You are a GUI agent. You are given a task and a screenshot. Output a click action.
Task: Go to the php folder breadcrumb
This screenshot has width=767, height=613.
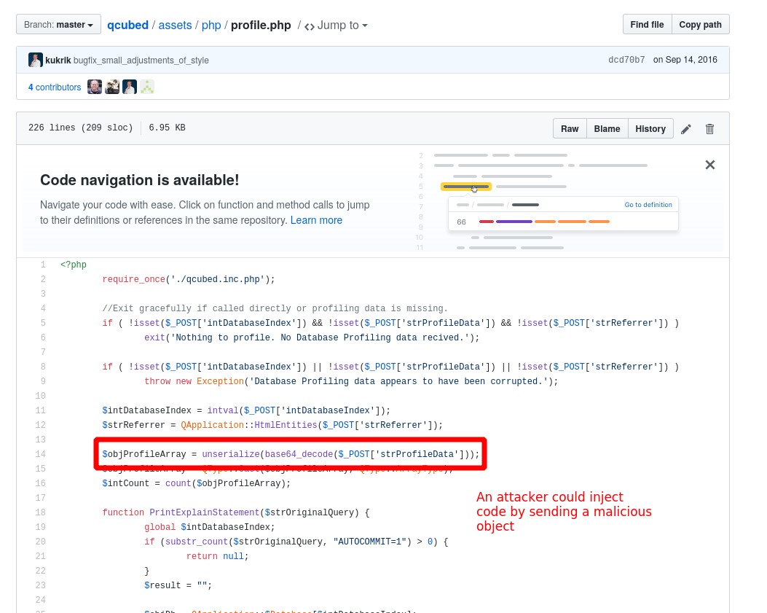pyautogui.click(x=211, y=25)
